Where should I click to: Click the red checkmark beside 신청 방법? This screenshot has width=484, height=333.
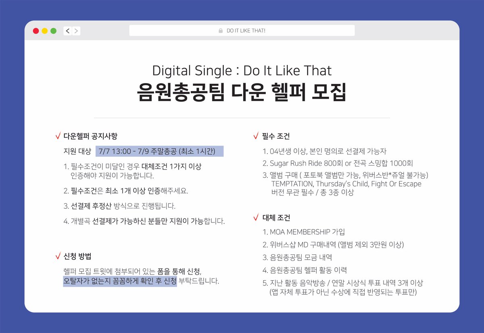click(x=58, y=256)
